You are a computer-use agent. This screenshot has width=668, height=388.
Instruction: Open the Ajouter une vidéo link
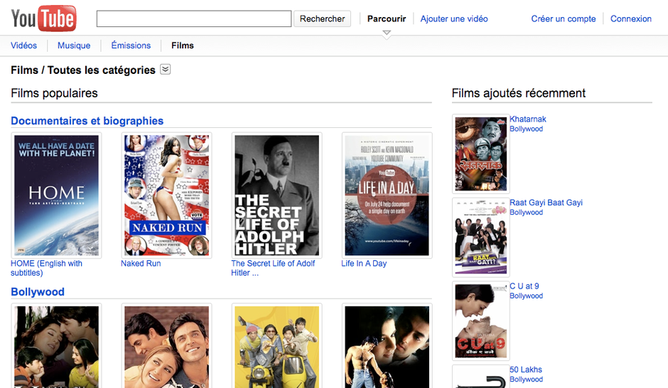coord(454,18)
